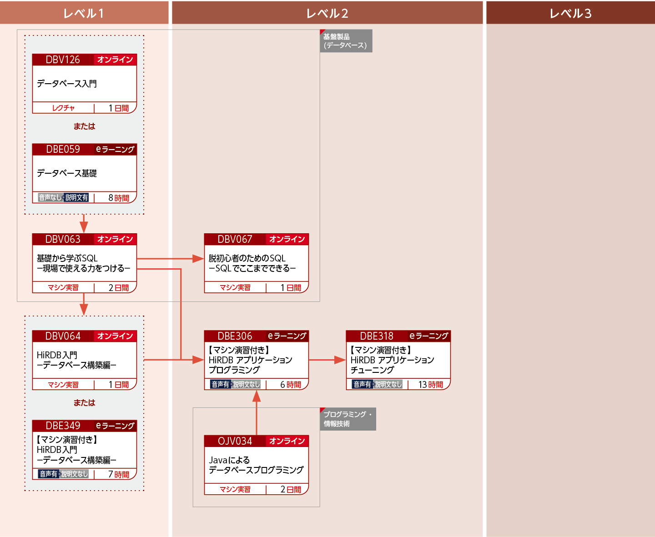Open DBE318 HiRDB アプリケーションチューニング card
655x537 pixels.
click(398, 360)
